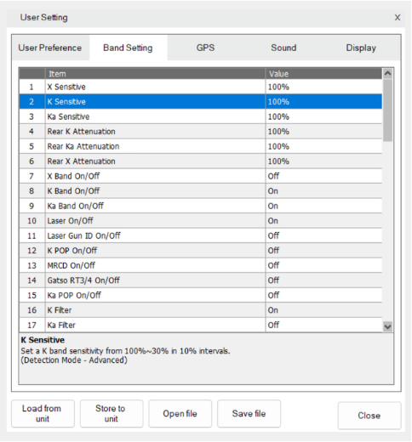The image size is (412, 442).
Task: Select the Ka Band On/Off row
Action: pos(201,206)
